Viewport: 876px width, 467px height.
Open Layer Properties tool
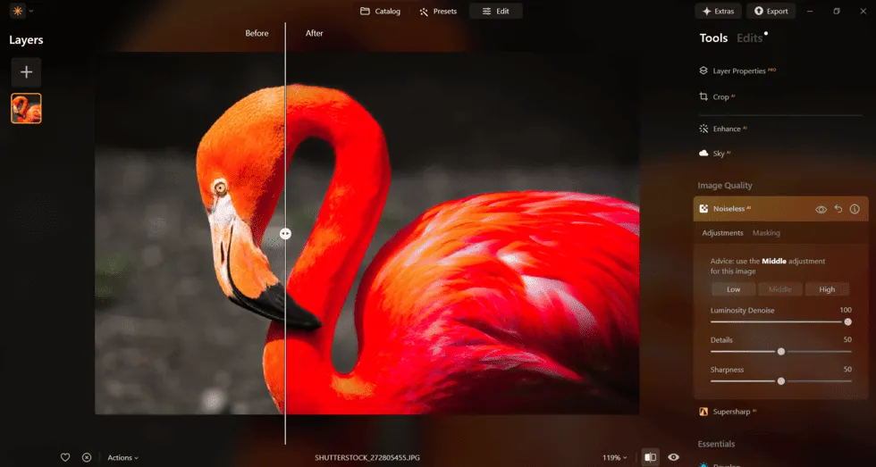pyautogui.click(x=738, y=71)
